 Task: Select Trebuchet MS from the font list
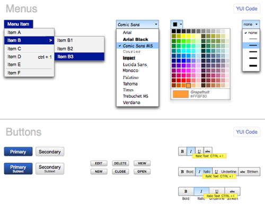tap(137, 96)
